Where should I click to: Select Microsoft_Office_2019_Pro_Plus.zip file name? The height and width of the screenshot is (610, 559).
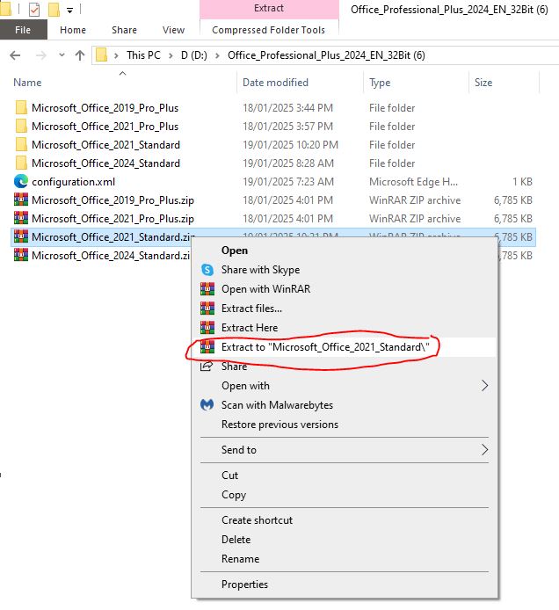point(113,200)
